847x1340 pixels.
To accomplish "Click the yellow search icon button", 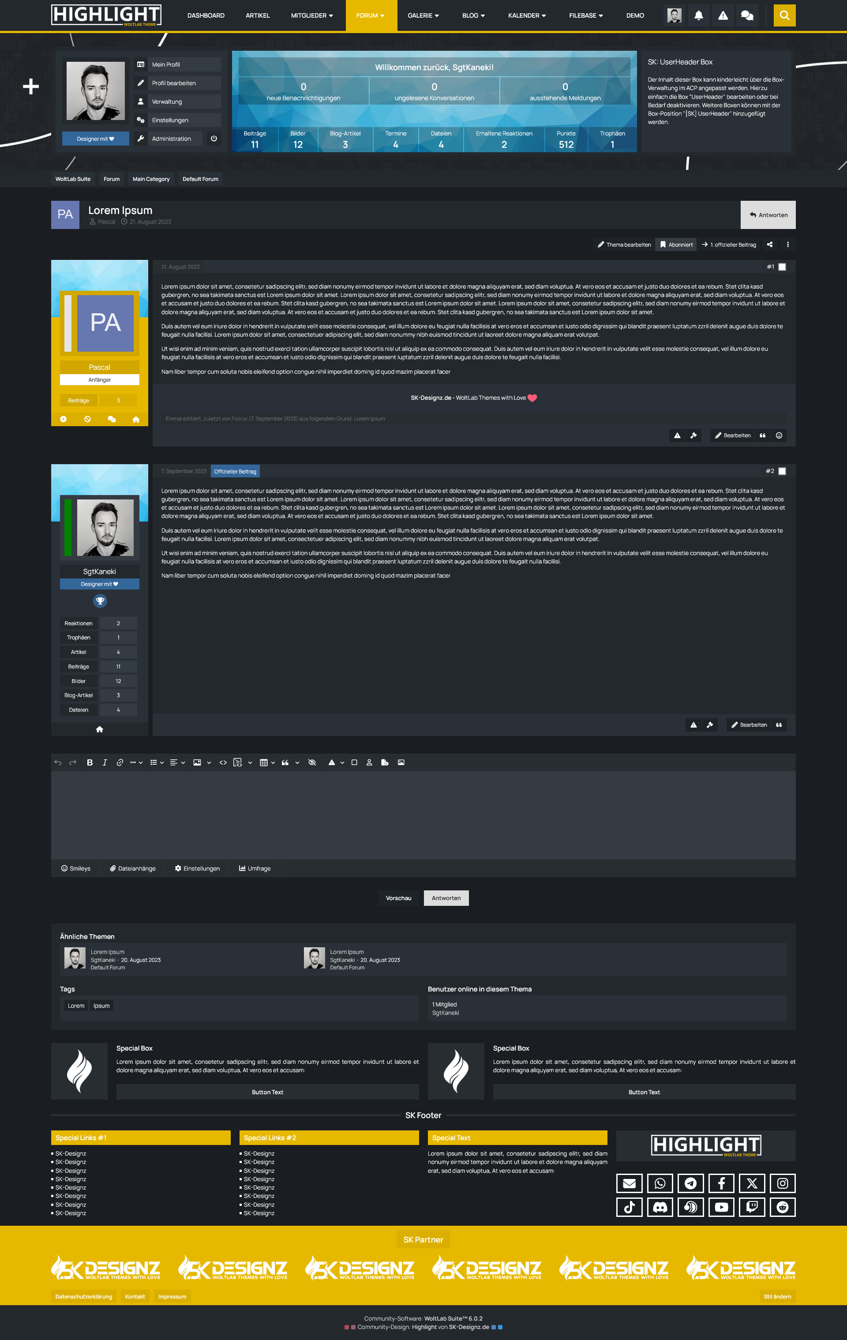I will coord(784,15).
